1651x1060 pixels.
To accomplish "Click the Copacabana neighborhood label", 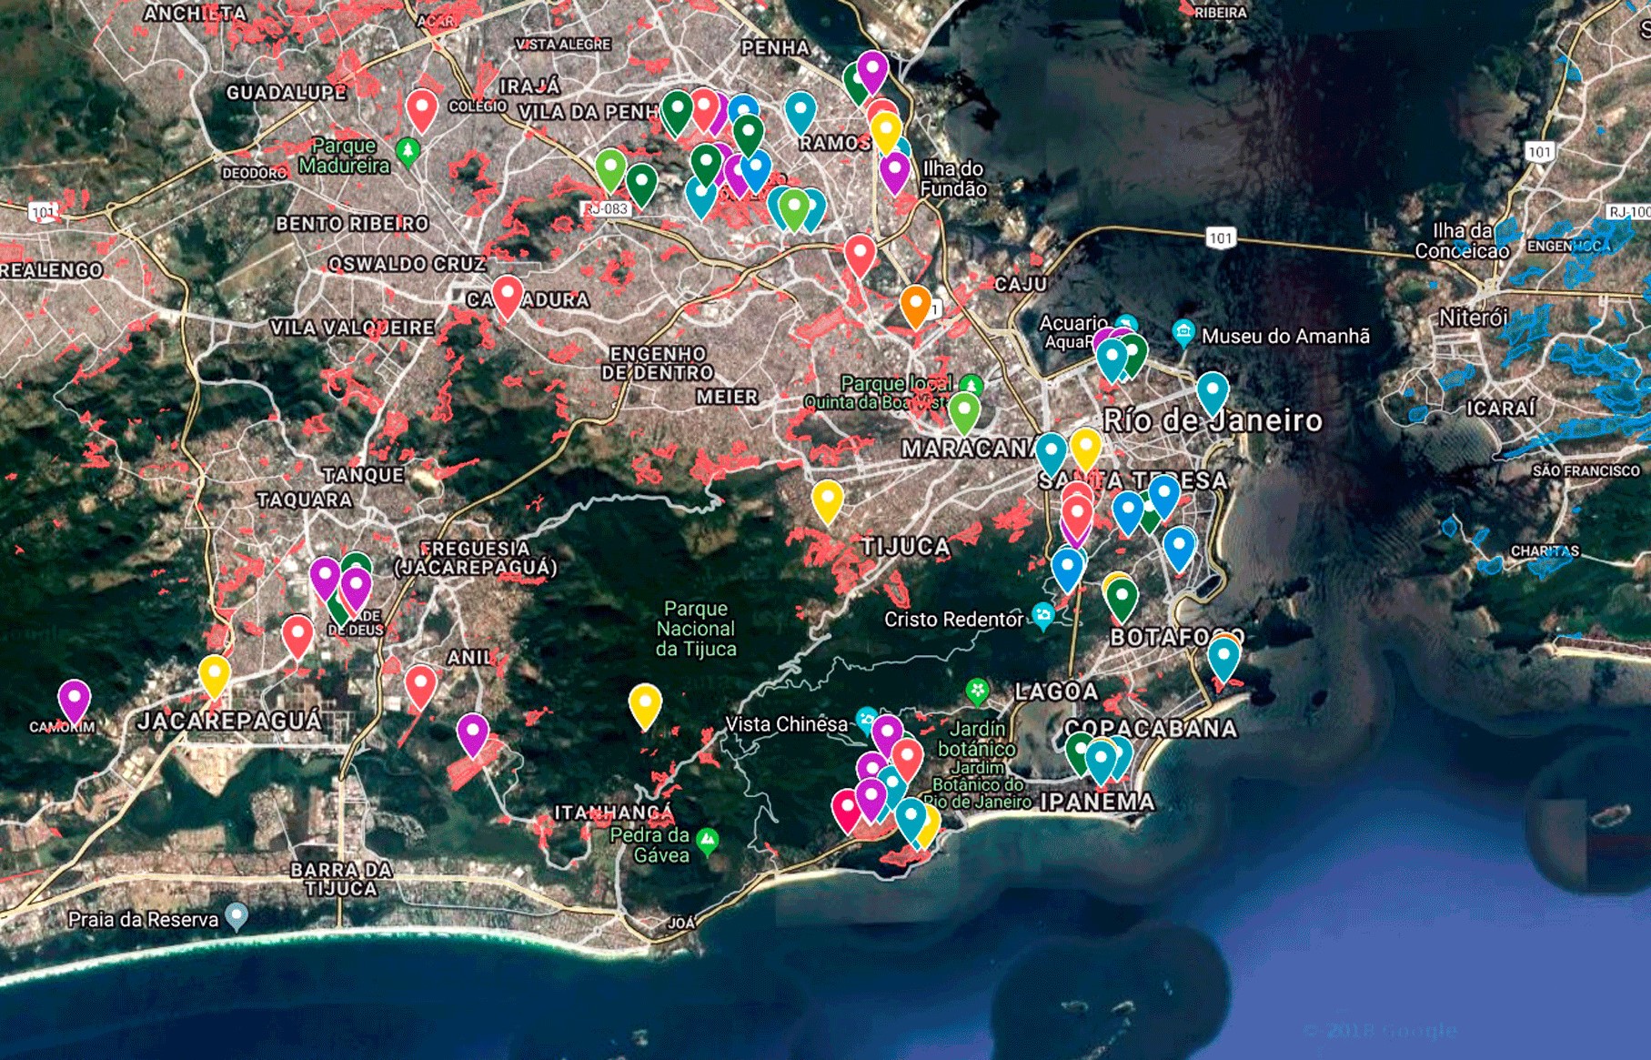I will [1151, 728].
